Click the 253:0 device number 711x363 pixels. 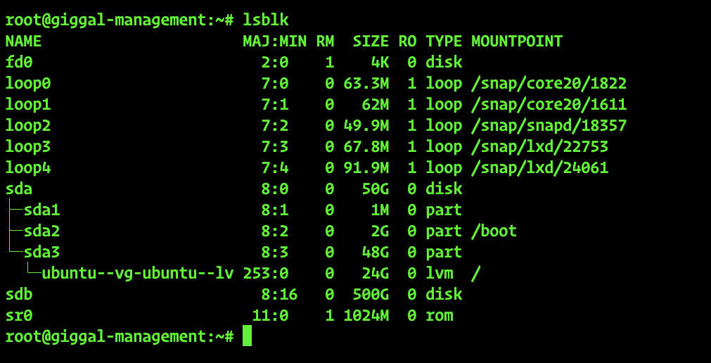pos(266,273)
